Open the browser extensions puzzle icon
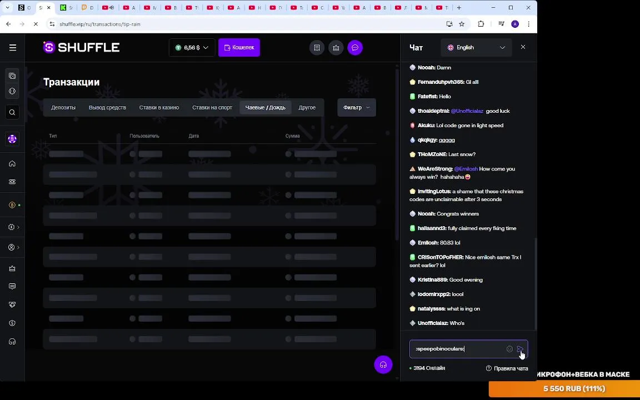Image resolution: width=640 pixels, height=400 pixels. [481, 24]
